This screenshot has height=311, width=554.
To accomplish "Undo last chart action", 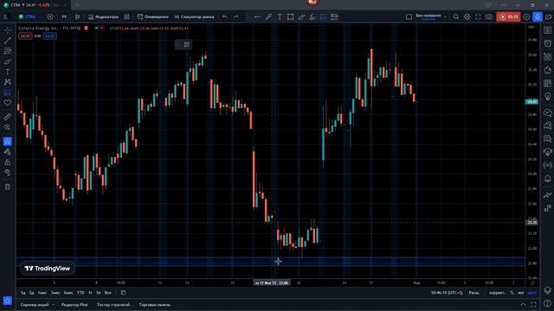I will click(225, 16).
